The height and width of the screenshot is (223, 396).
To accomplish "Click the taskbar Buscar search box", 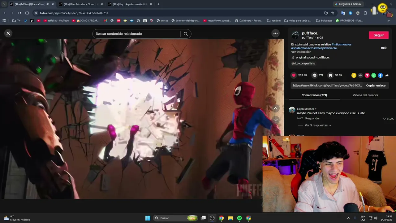I will pos(175,218).
